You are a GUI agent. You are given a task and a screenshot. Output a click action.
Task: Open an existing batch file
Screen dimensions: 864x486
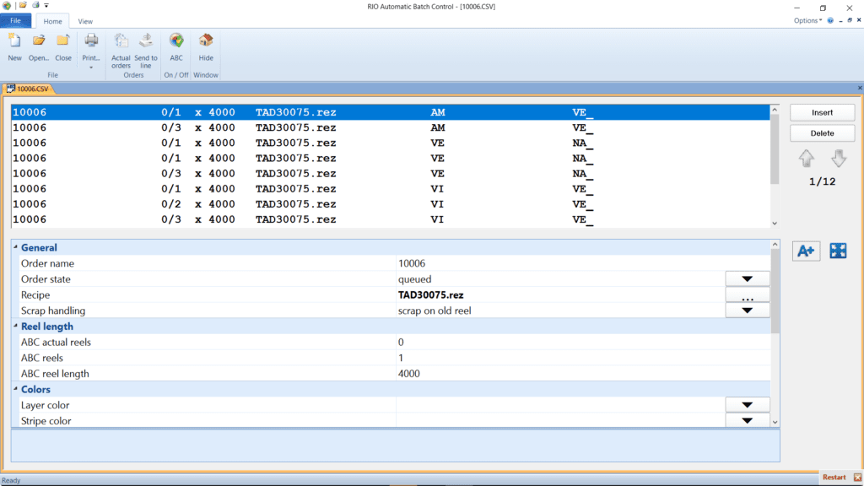pos(38,48)
